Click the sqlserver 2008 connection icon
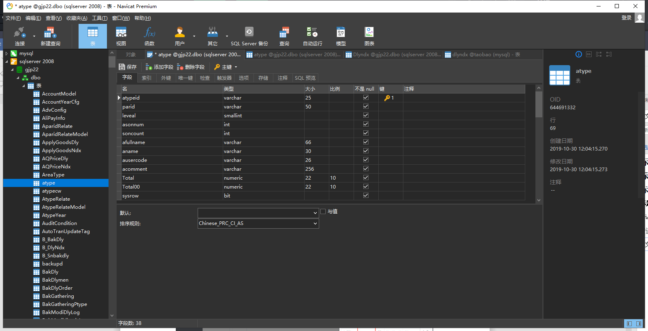Viewport: 648px width, 331px height. click(x=14, y=62)
